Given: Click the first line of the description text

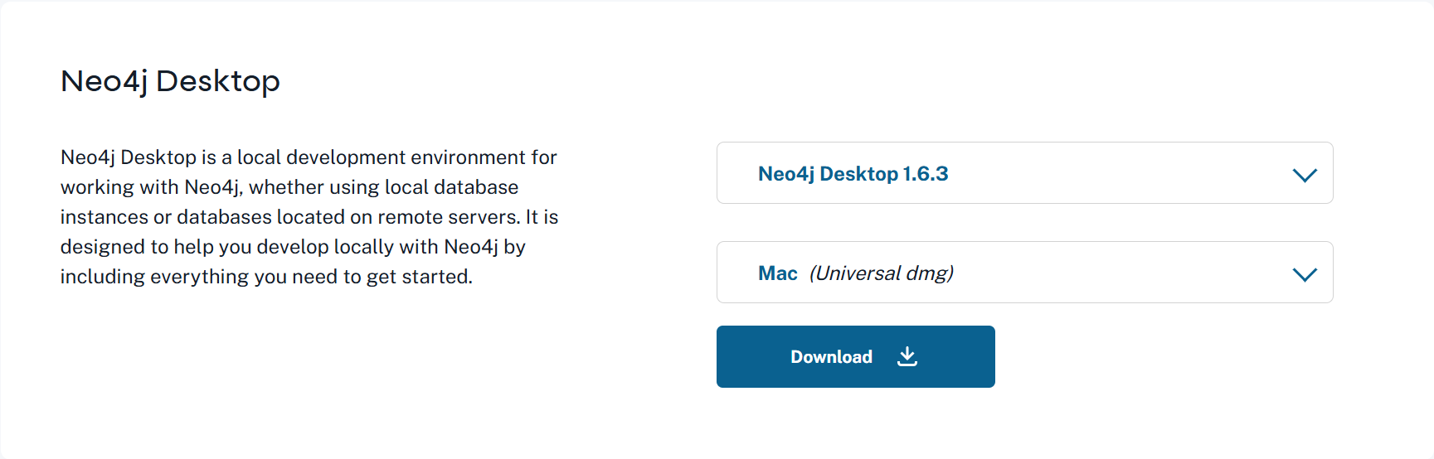Looking at the screenshot, I should point(309,157).
